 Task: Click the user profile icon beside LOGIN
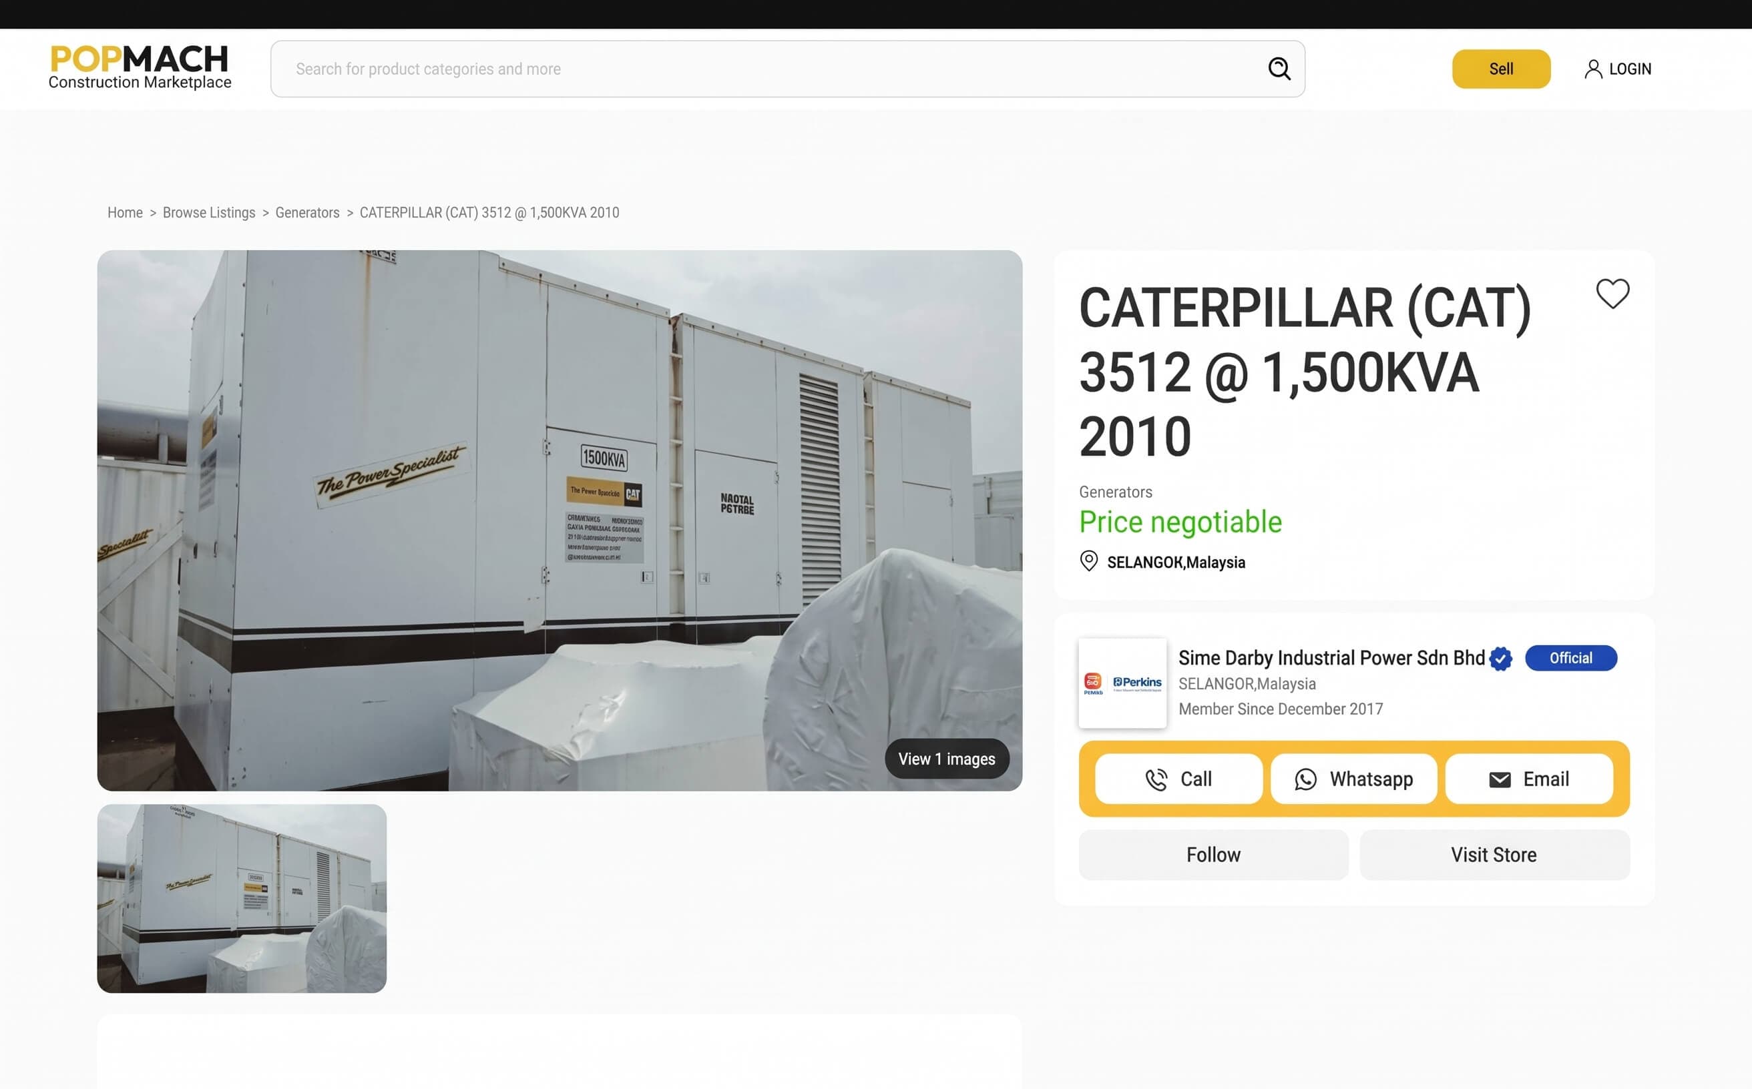pyautogui.click(x=1592, y=69)
